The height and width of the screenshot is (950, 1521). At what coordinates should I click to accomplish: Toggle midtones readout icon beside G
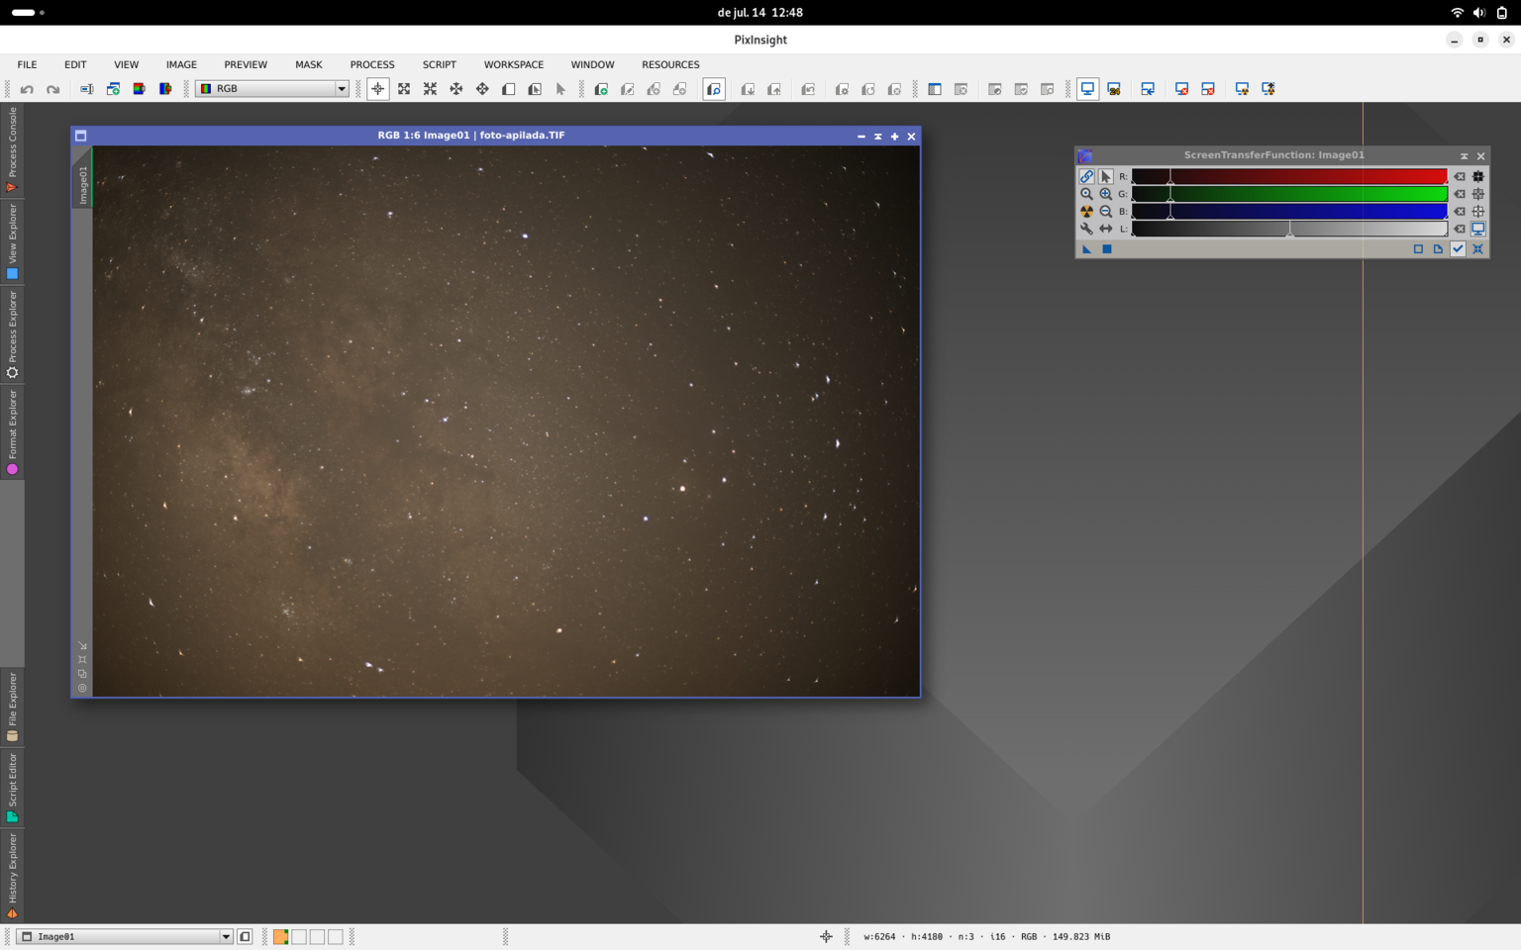(x=1477, y=194)
